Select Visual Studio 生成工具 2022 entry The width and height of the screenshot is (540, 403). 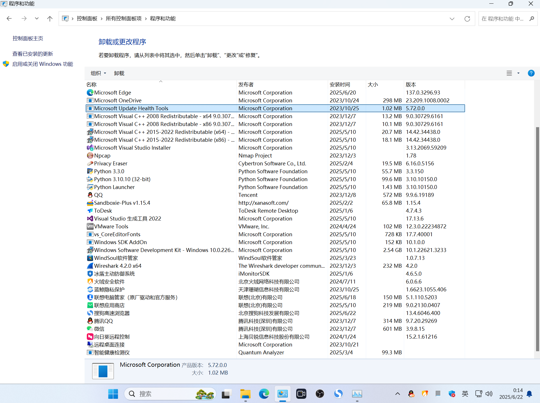tap(275, 219)
